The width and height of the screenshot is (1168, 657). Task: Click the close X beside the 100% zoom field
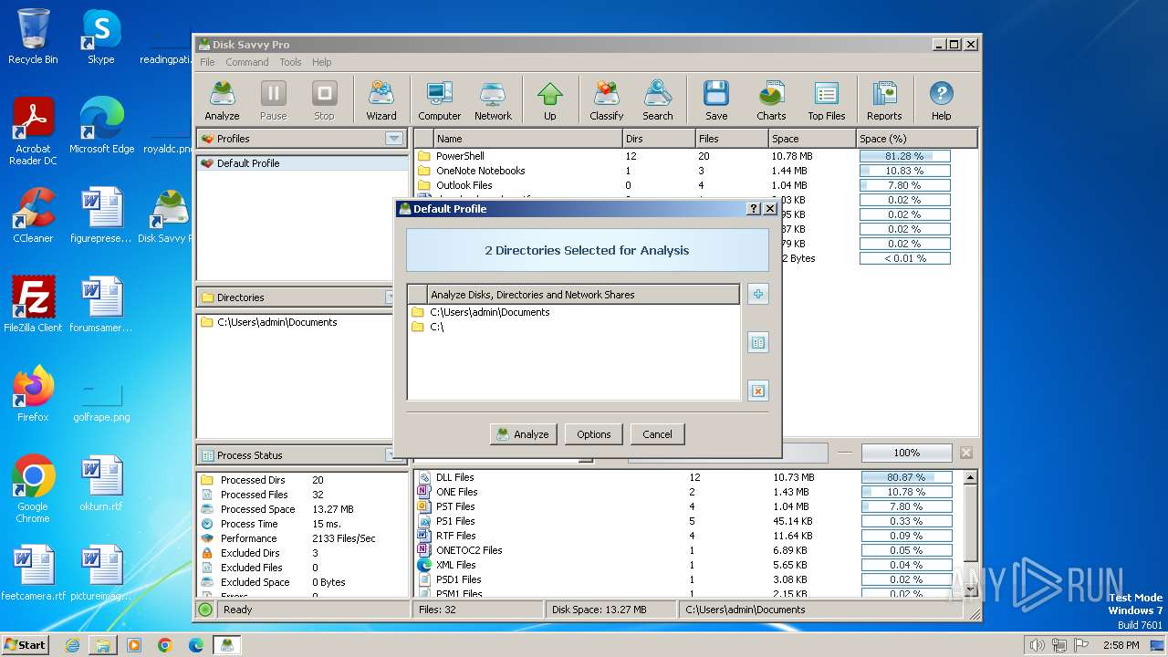click(966, 453)
